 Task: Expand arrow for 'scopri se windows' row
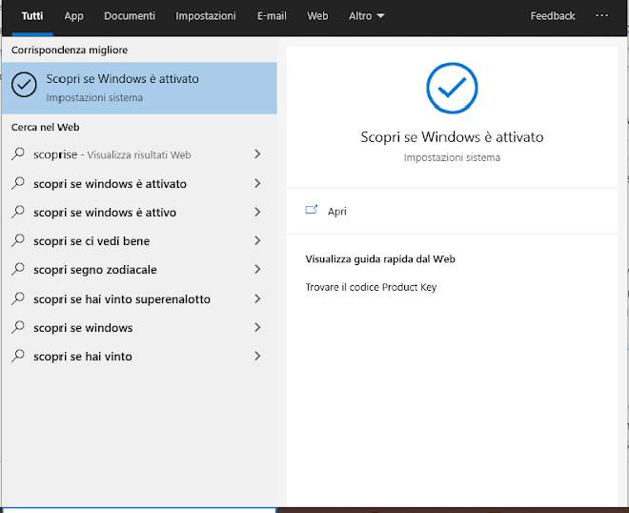(257, 327)
